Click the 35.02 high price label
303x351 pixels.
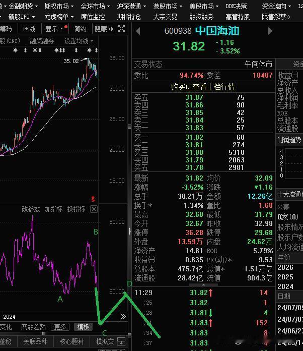[x=71, y=61]
